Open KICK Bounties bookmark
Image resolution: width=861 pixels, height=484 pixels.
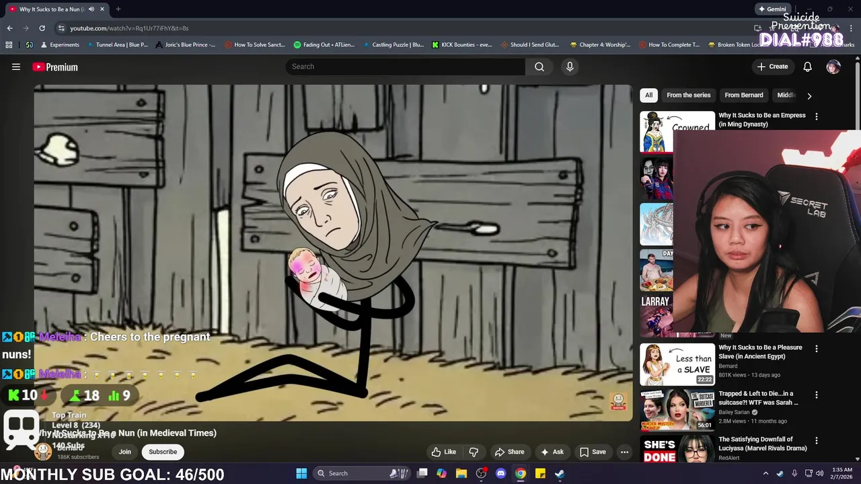(462, 45)
